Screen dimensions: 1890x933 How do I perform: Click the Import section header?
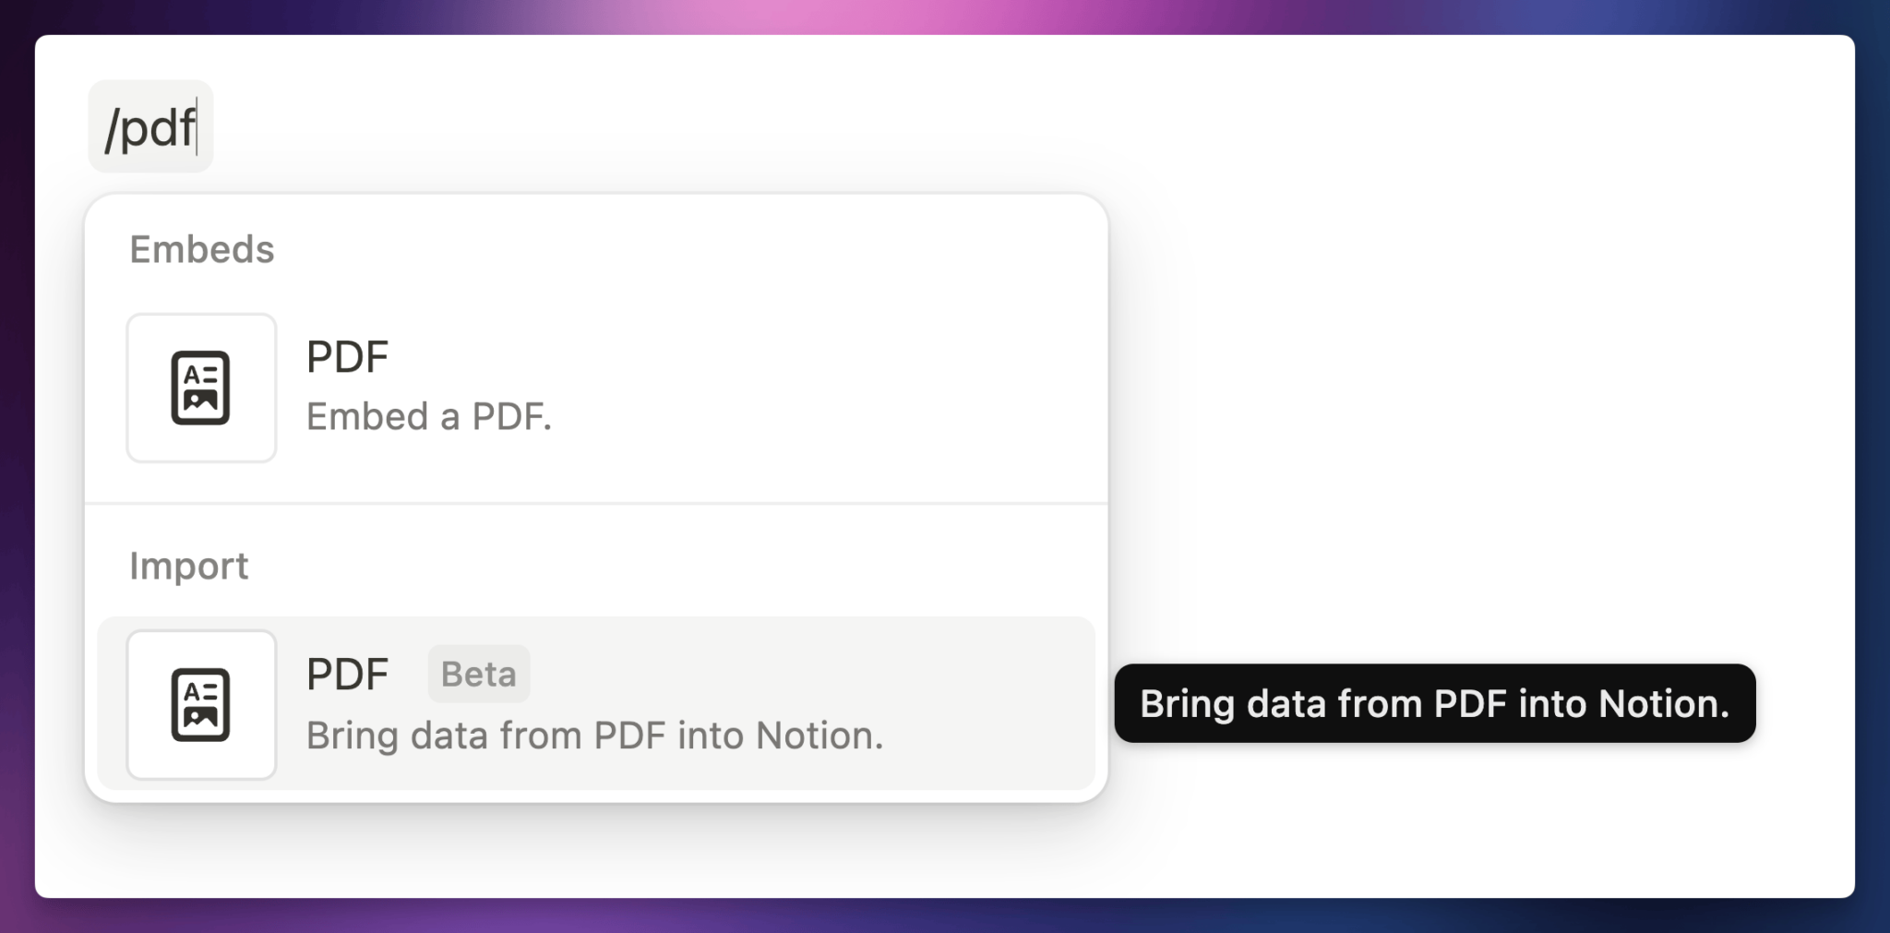189,565
